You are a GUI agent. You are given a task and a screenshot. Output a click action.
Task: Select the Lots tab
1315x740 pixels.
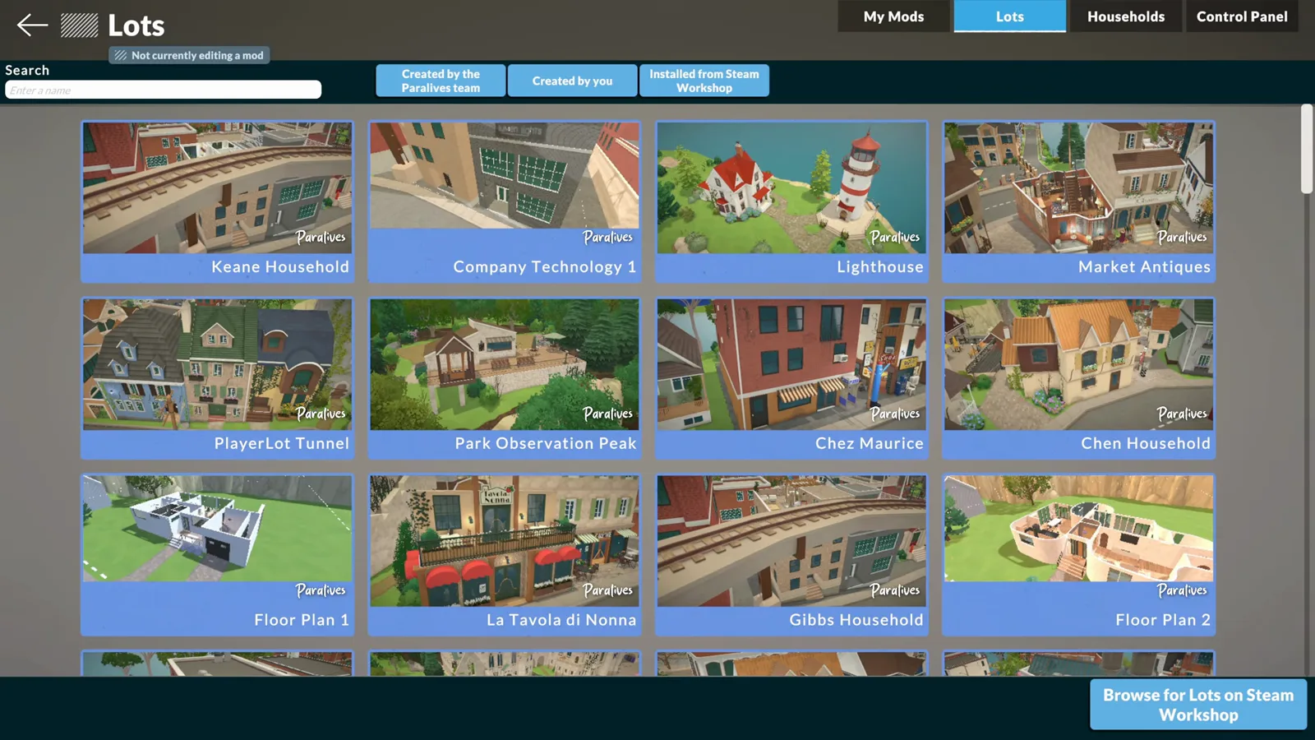[x=1009, y=16]
